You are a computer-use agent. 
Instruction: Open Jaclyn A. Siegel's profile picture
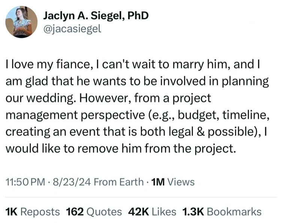[x=21, y=22]
